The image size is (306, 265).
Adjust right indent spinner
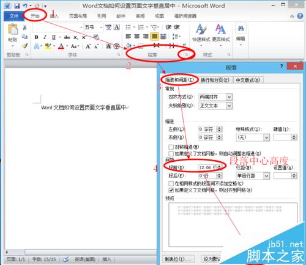(220, 137)
